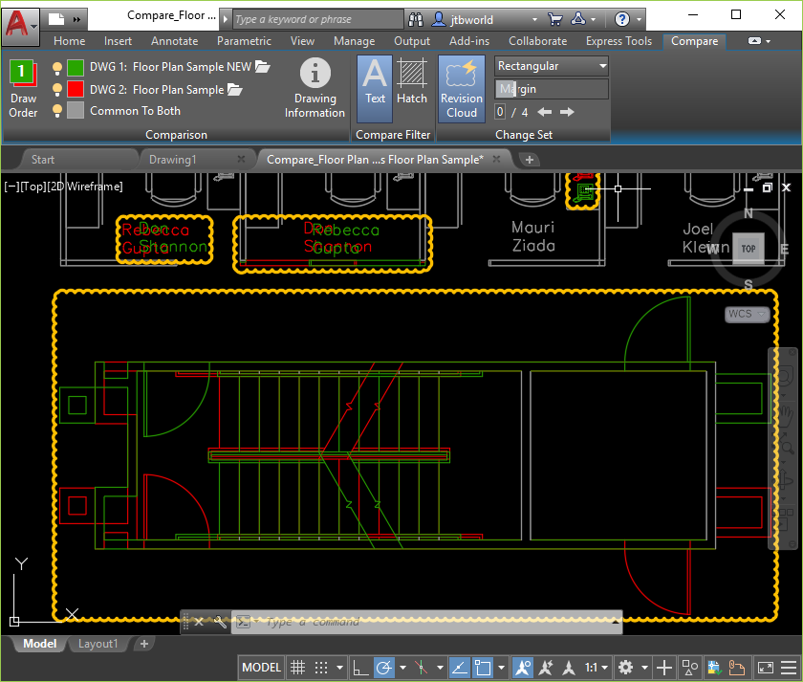Toggle DWG 1 lightbulb visibility
Viewport: 803px width, 682px height.
pyautogui.click(x=56, y=68)
